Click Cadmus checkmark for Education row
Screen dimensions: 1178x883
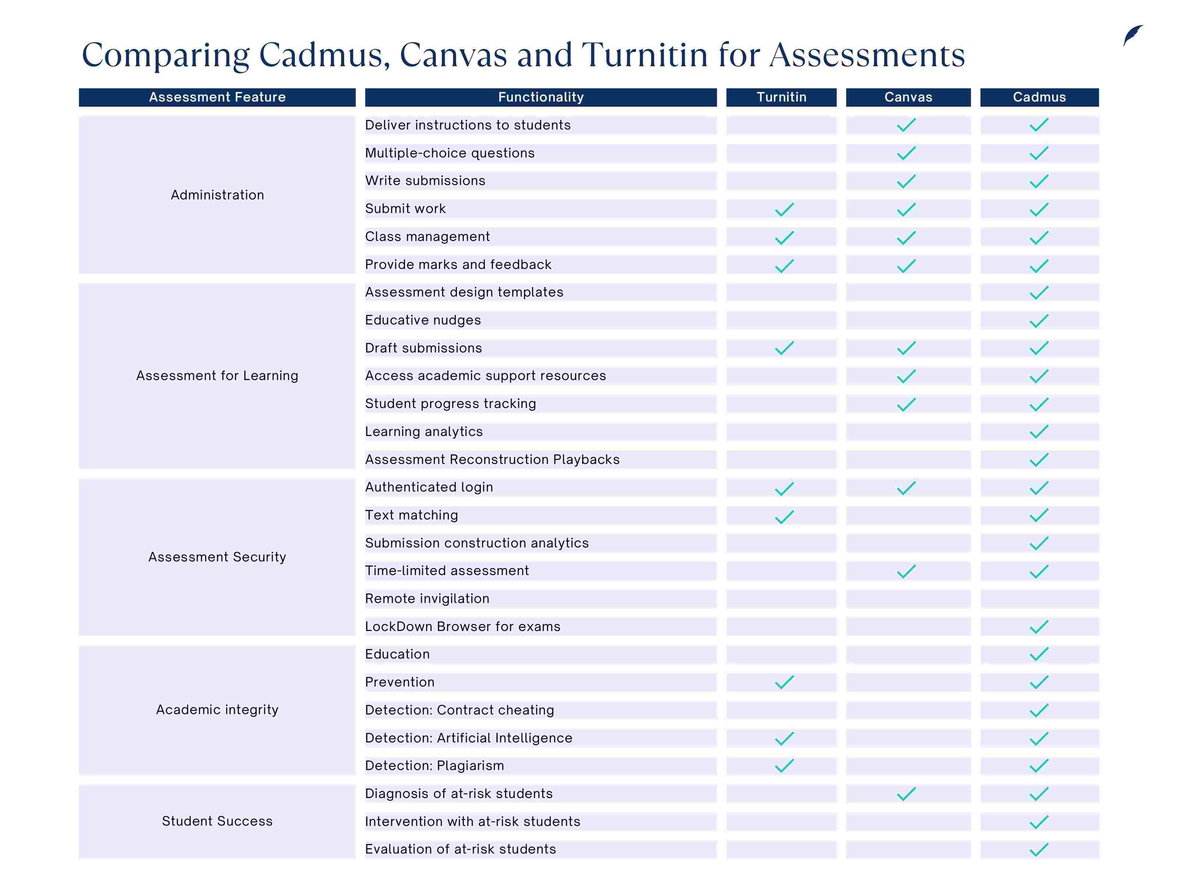pyautogui.click(x=1039, y=654)
